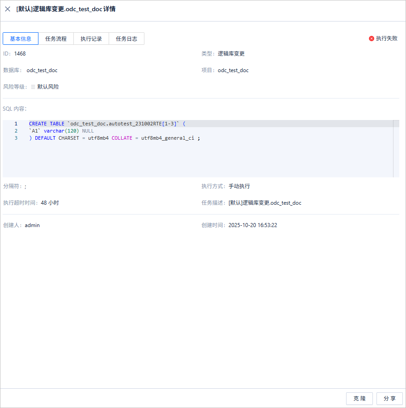The width and height of the screenshot is (406, 408).
Task: Click the COLLATE keyword on line 3
Action: point(122,138)
